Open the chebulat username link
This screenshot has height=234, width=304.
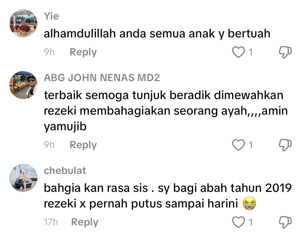pyautogui.click(x=65, y=171)
